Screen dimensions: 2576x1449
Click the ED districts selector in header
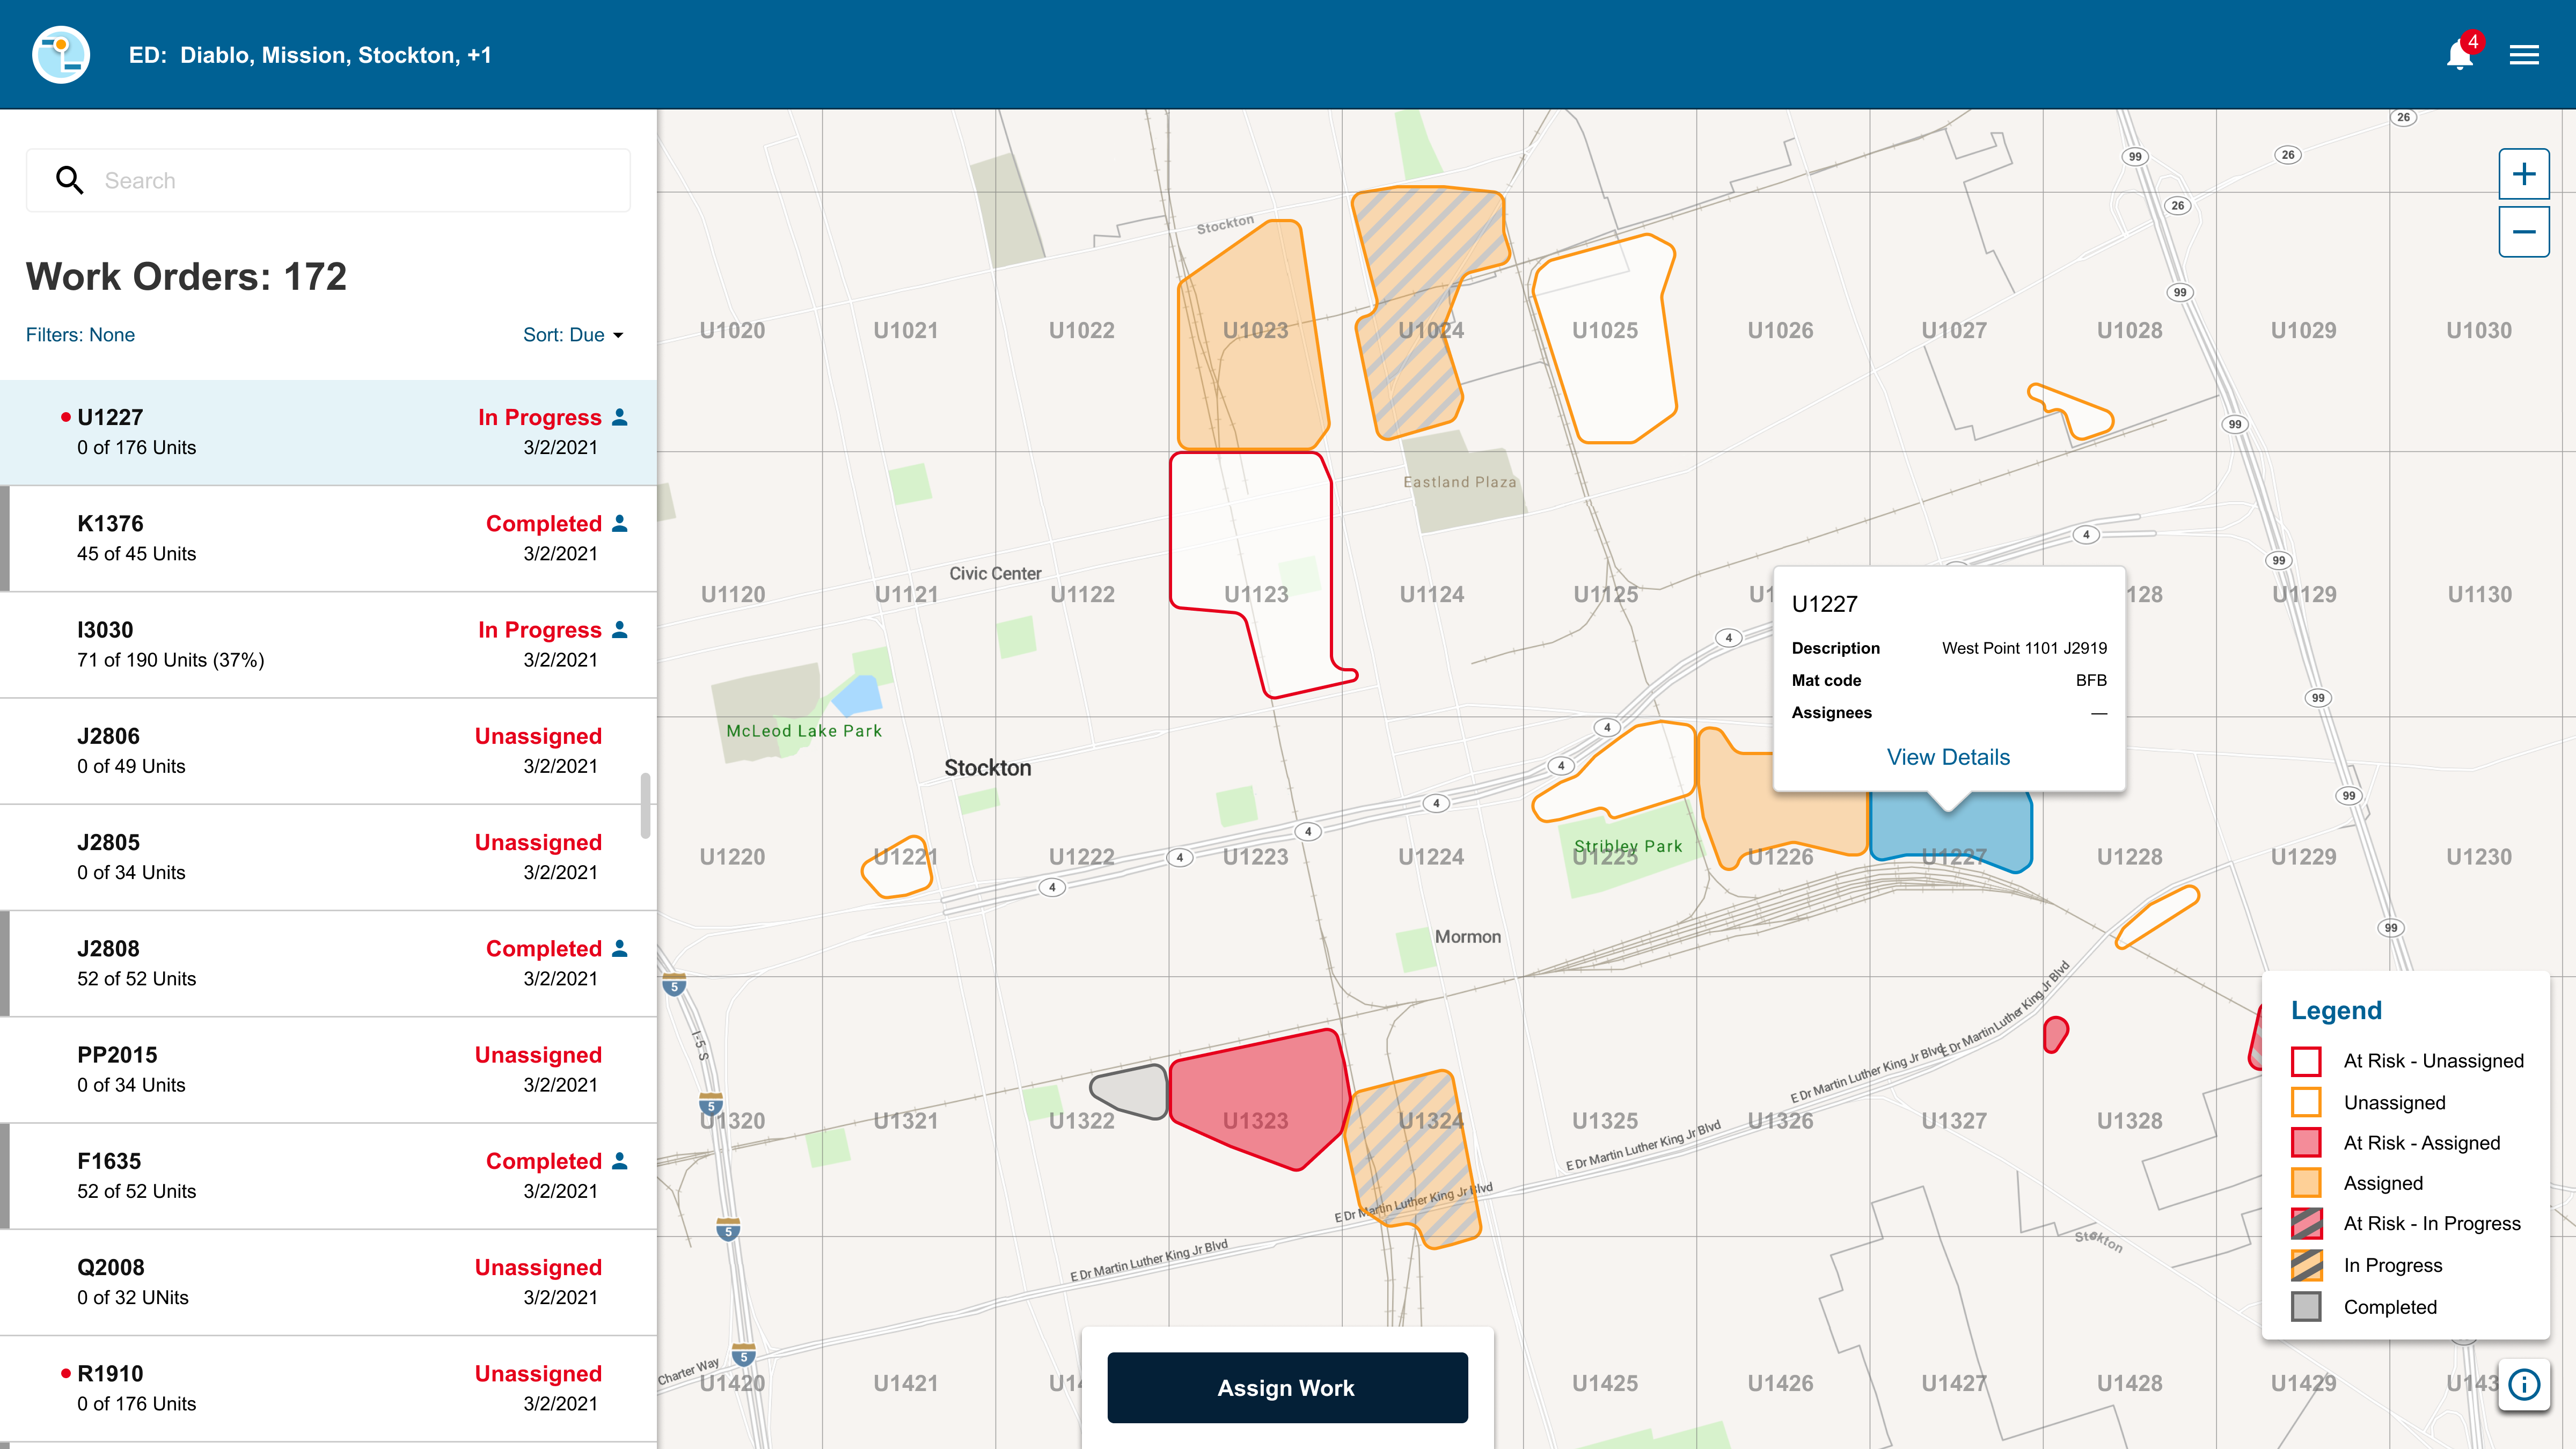310,55
